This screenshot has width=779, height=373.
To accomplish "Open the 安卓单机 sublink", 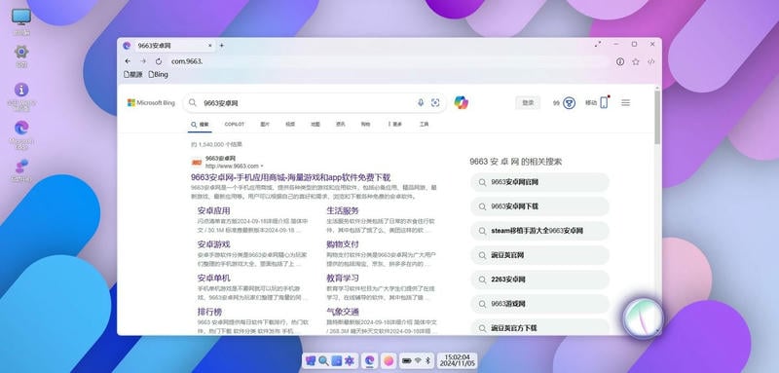I will [213, 279].
